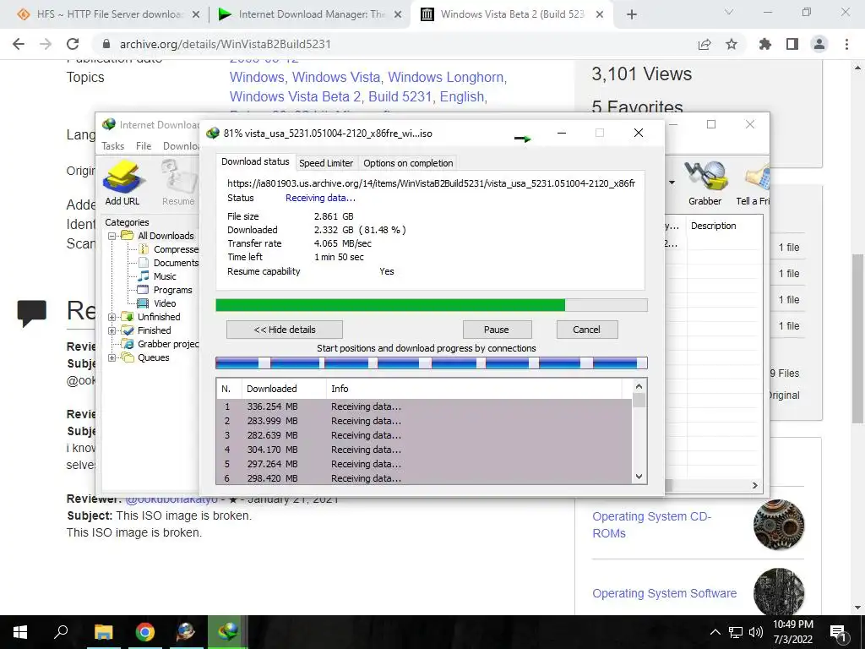Switch to the Speed Limiter tab

tap(326, 163)
